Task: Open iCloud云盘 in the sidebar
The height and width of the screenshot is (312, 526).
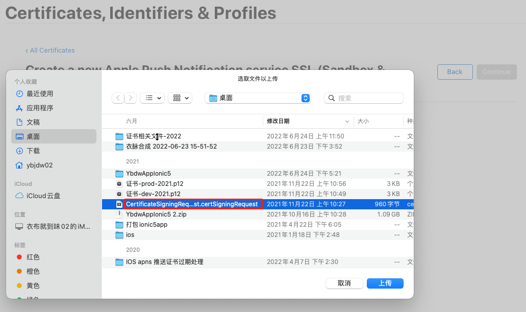Action: (x=43, y=196)
